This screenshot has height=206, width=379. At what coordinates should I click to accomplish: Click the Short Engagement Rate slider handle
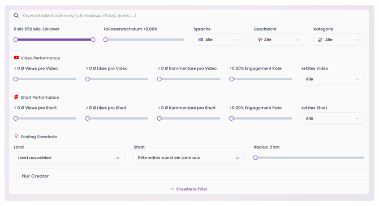[231, 119]
